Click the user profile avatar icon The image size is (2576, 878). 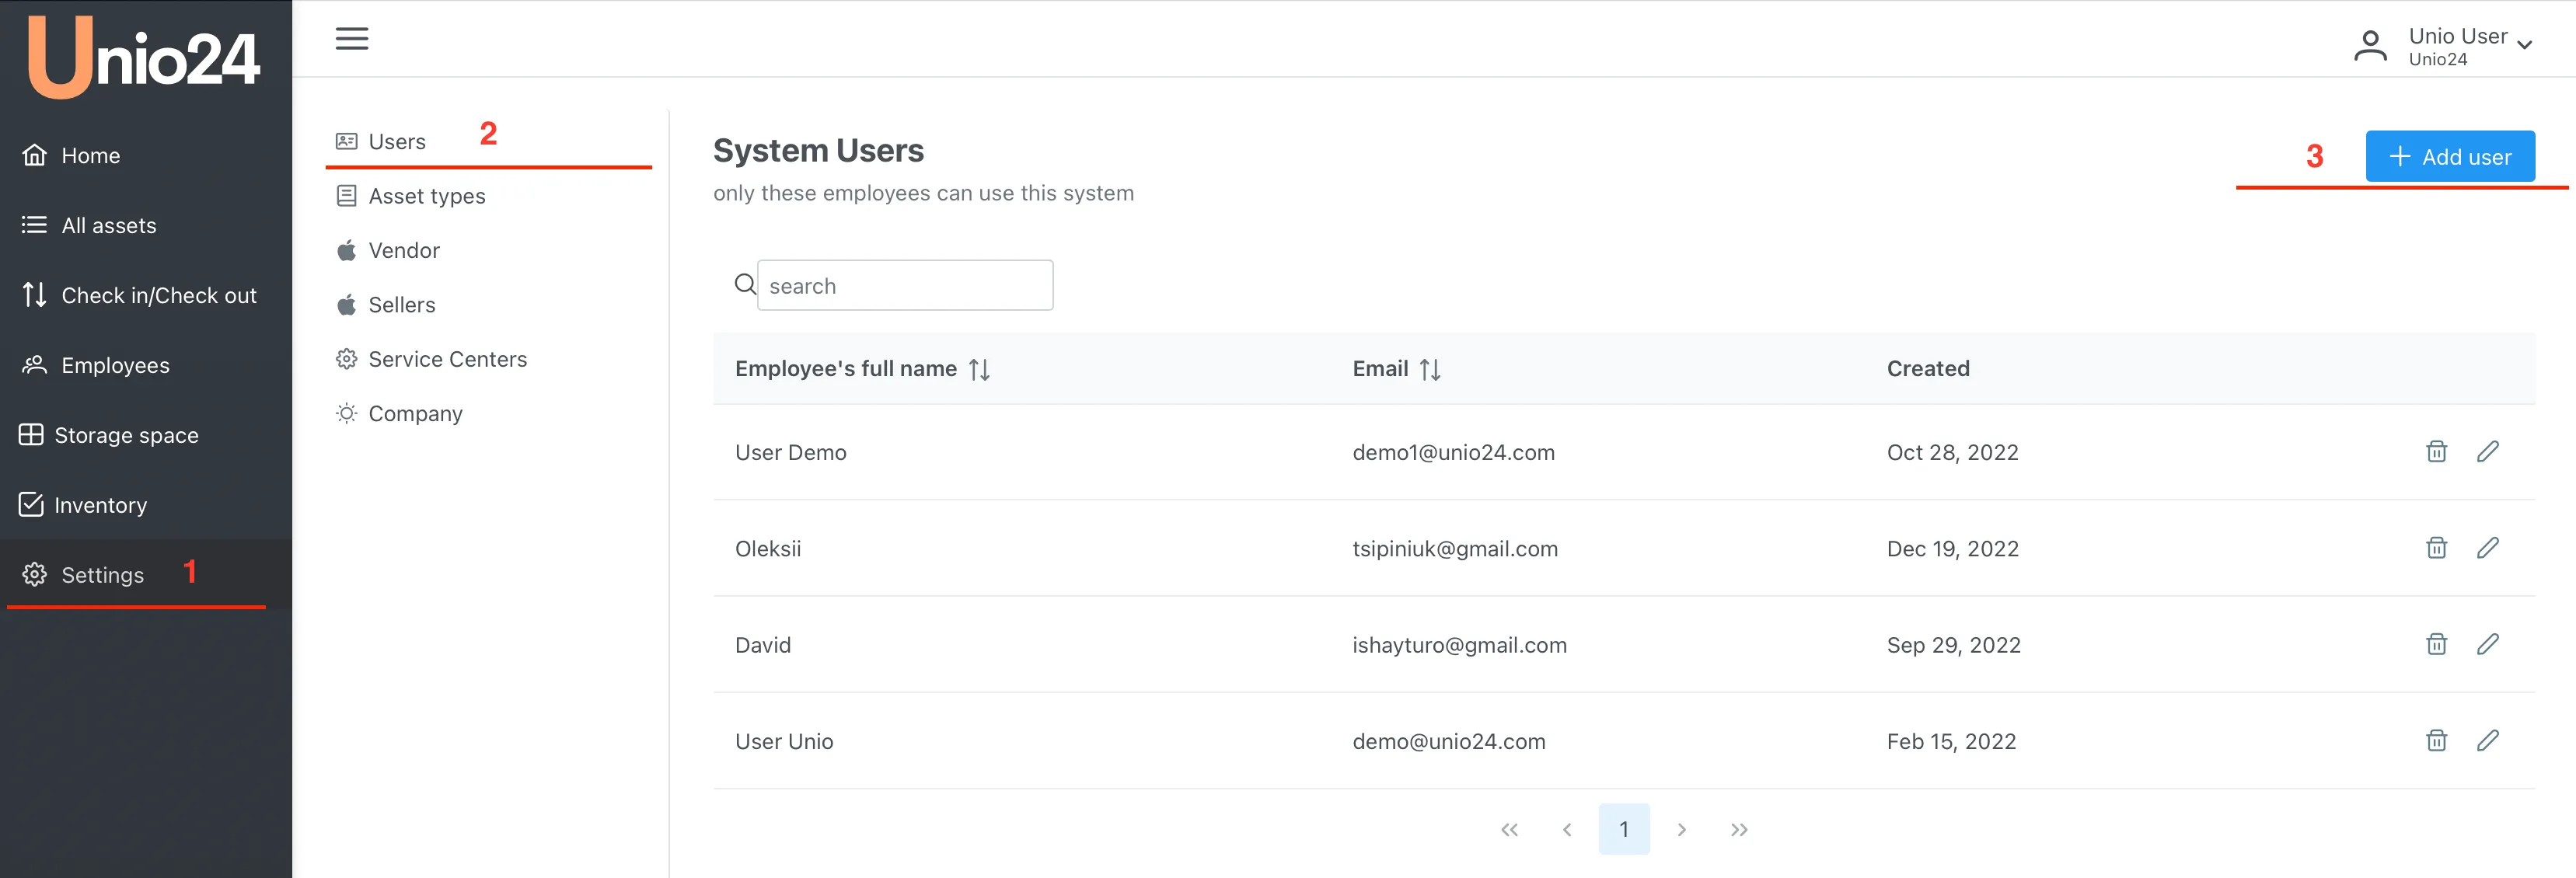[2370, 46]
